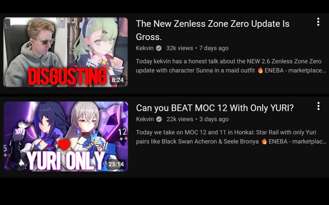This screenshot has height=205, width=329.
Task: Click description mentioning Sunna in a maid outfit
Action: (x=231, y=66)
